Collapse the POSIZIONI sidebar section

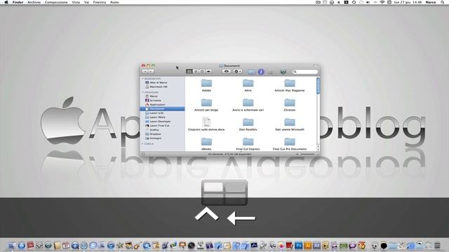coord(142,92)
